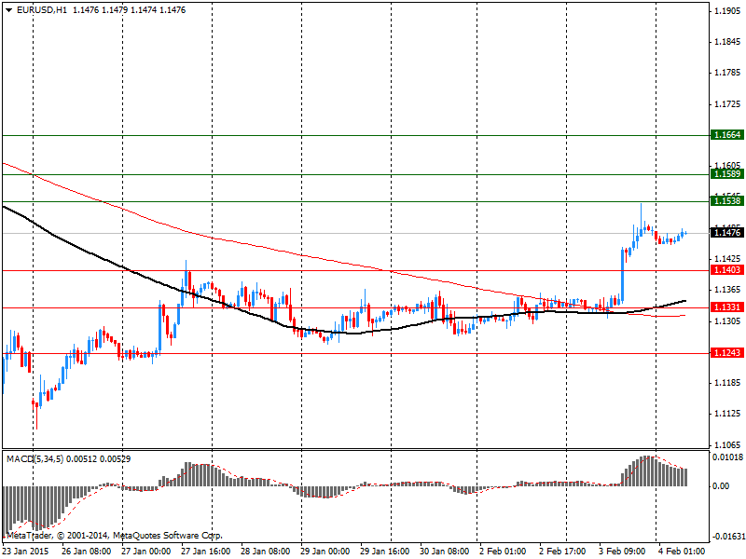Screen dimensions: 746x559
Task: Click the current price label 1.1476
Action: click(727, 232)
